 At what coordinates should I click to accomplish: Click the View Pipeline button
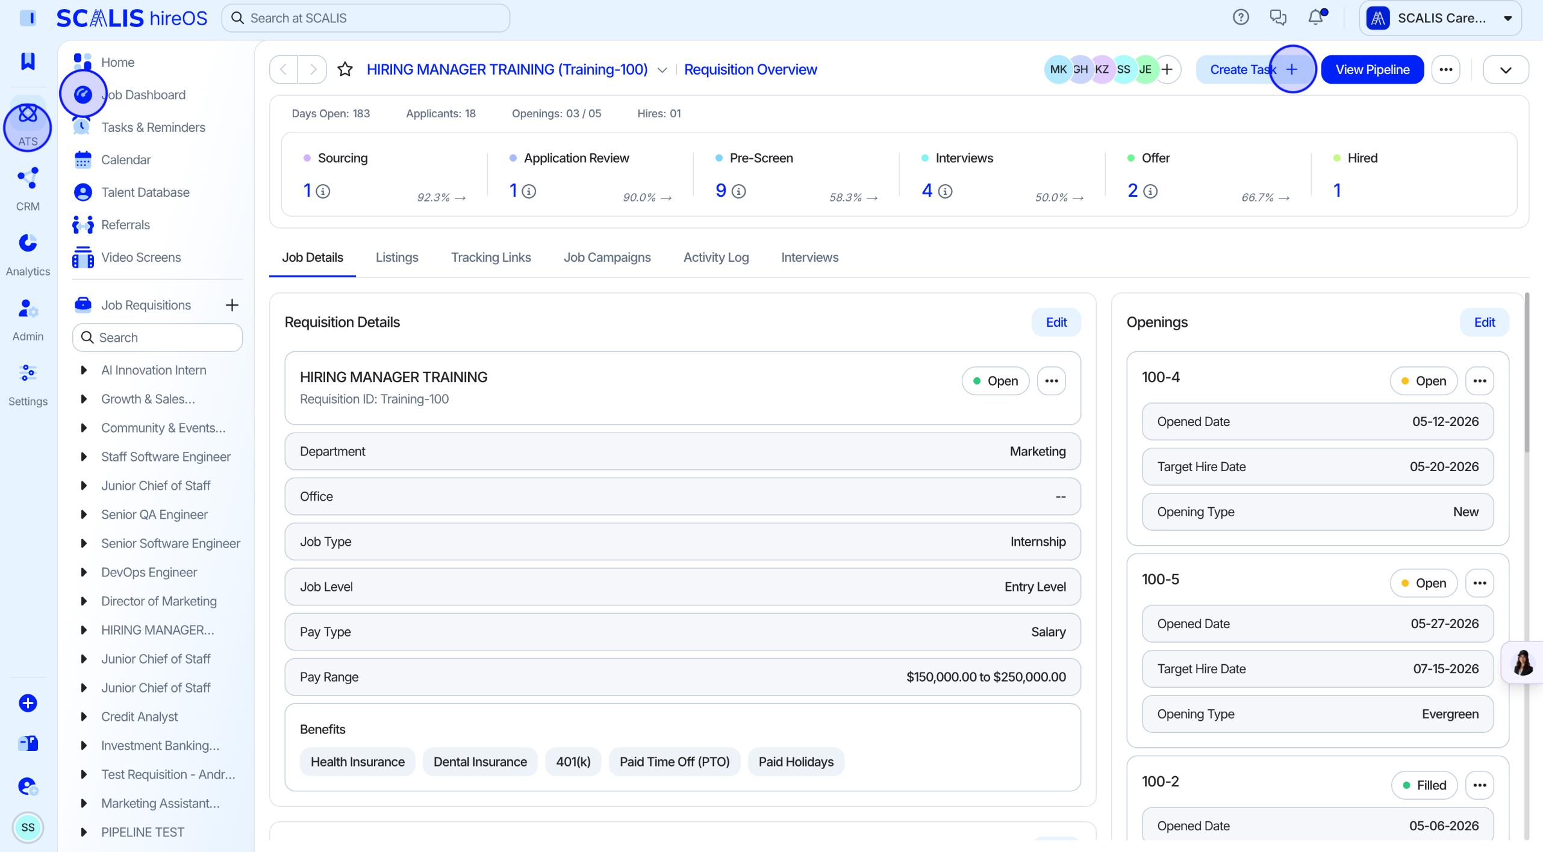(1373, 69)
